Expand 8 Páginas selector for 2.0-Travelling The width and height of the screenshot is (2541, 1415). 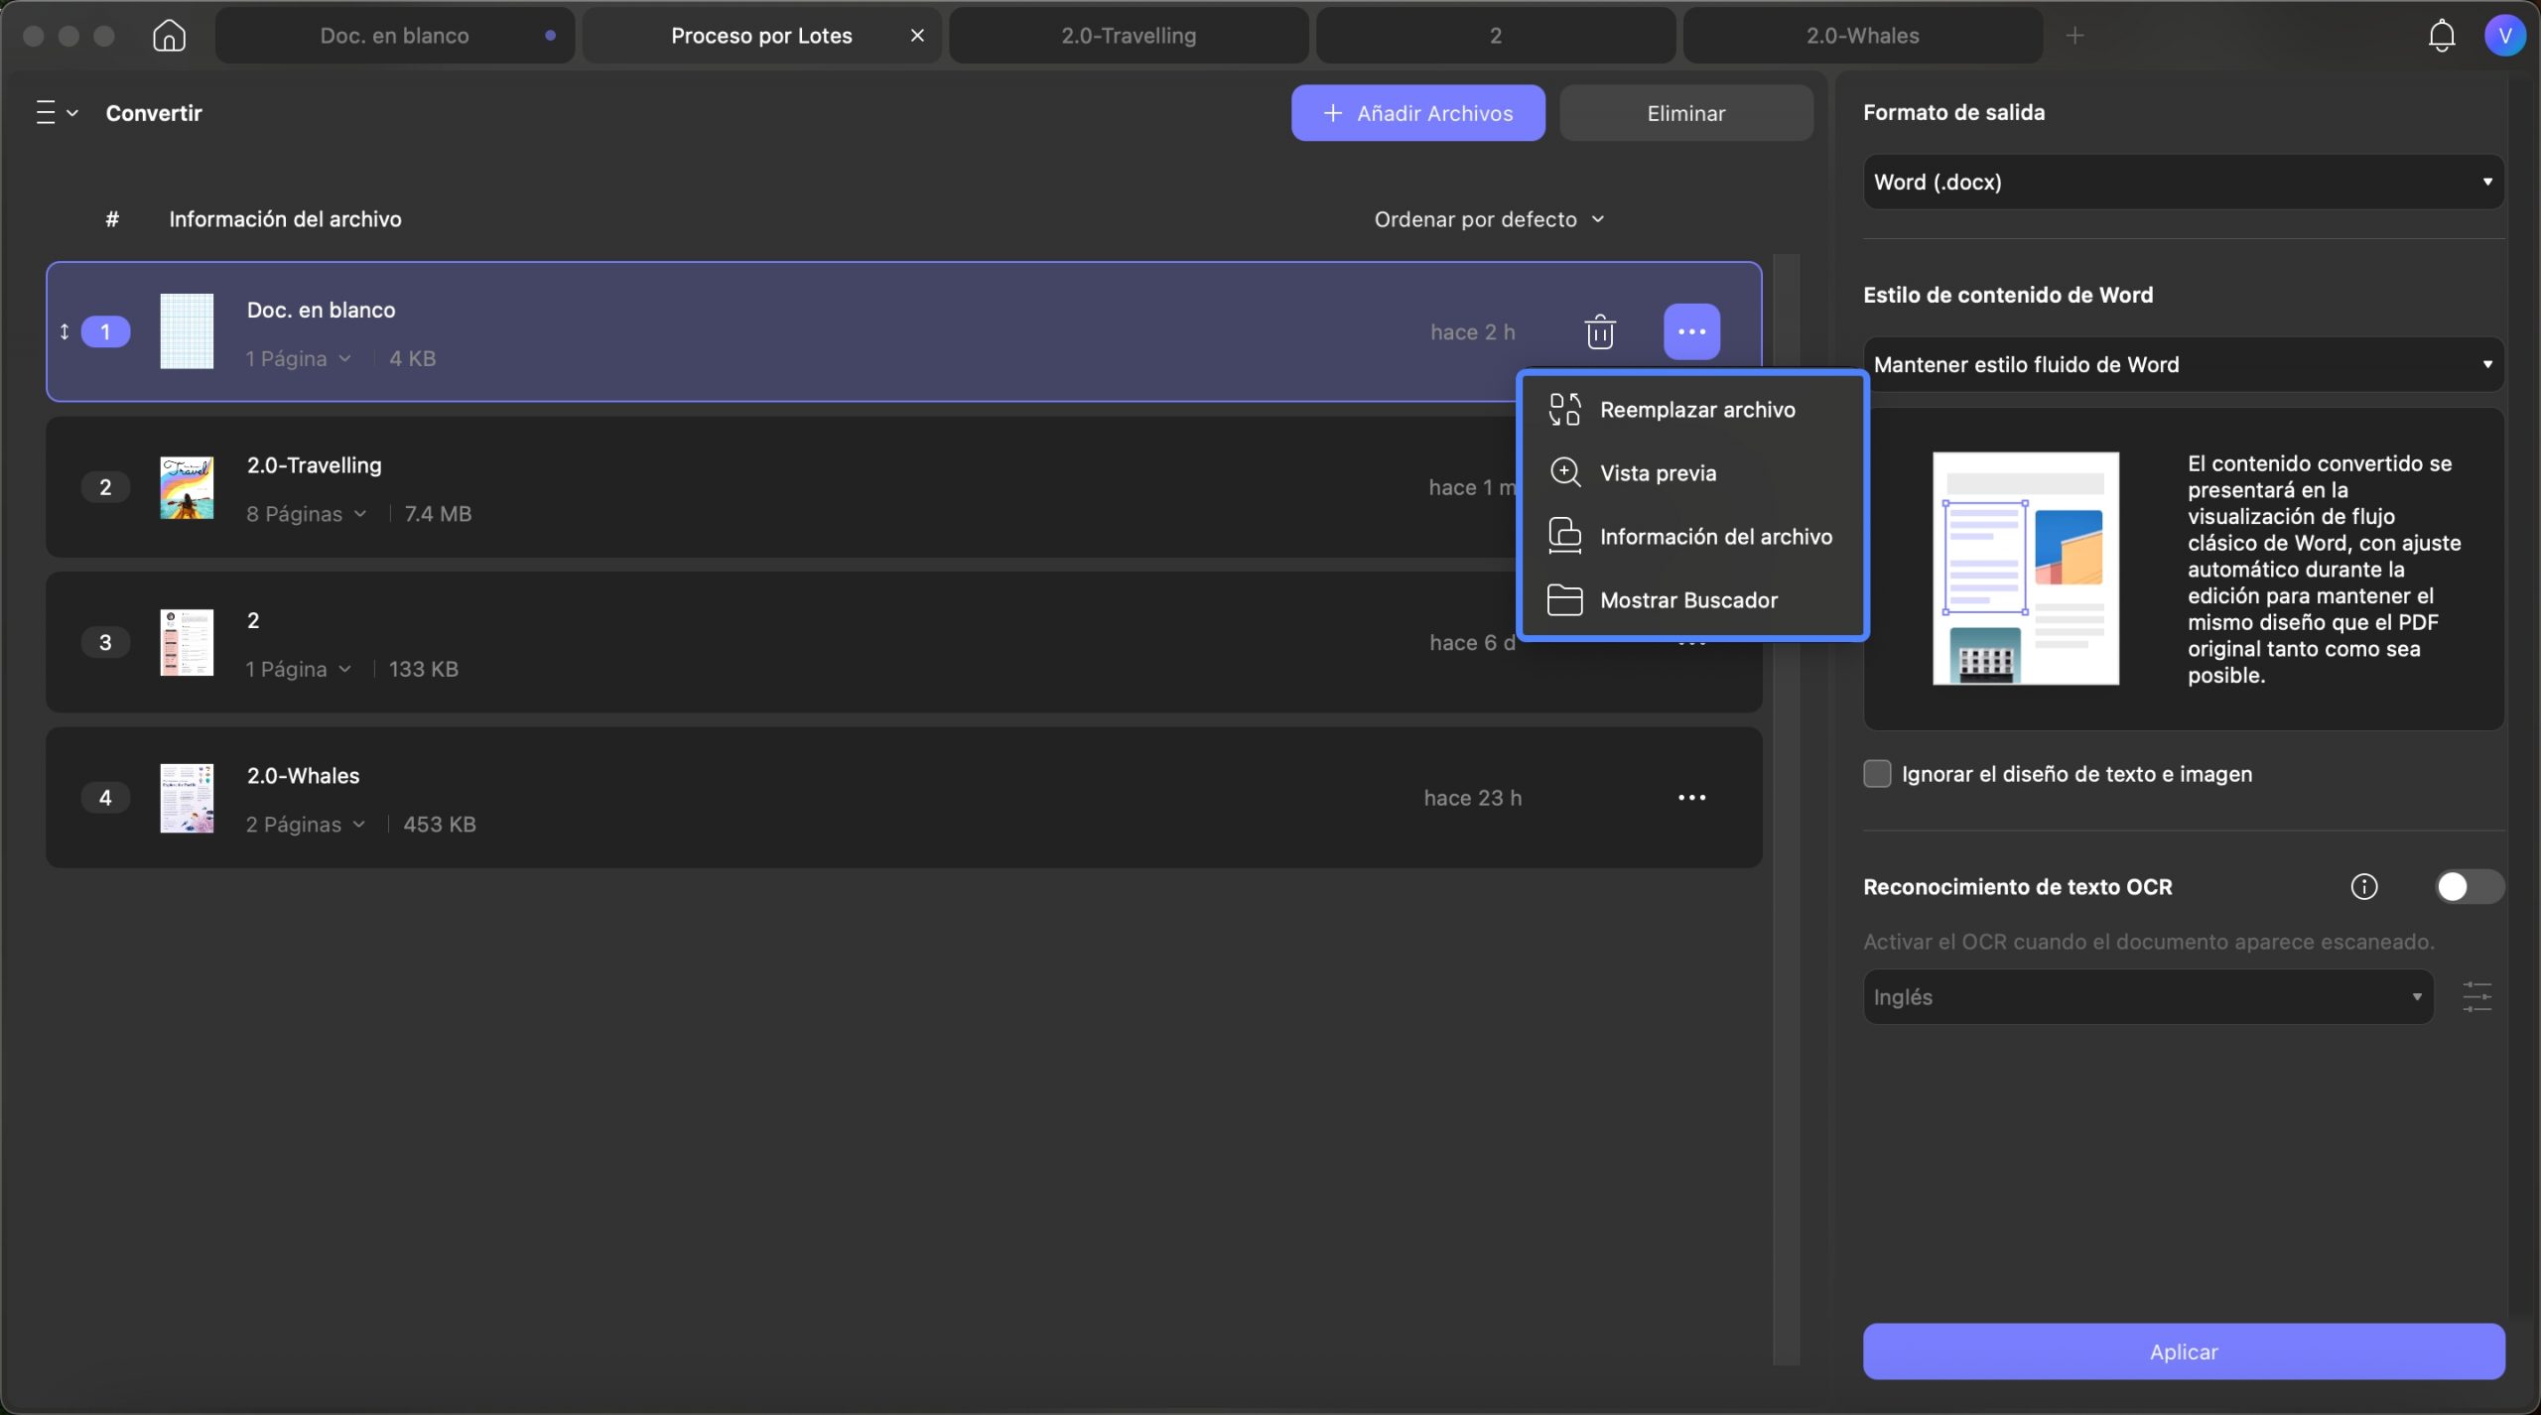306,514
